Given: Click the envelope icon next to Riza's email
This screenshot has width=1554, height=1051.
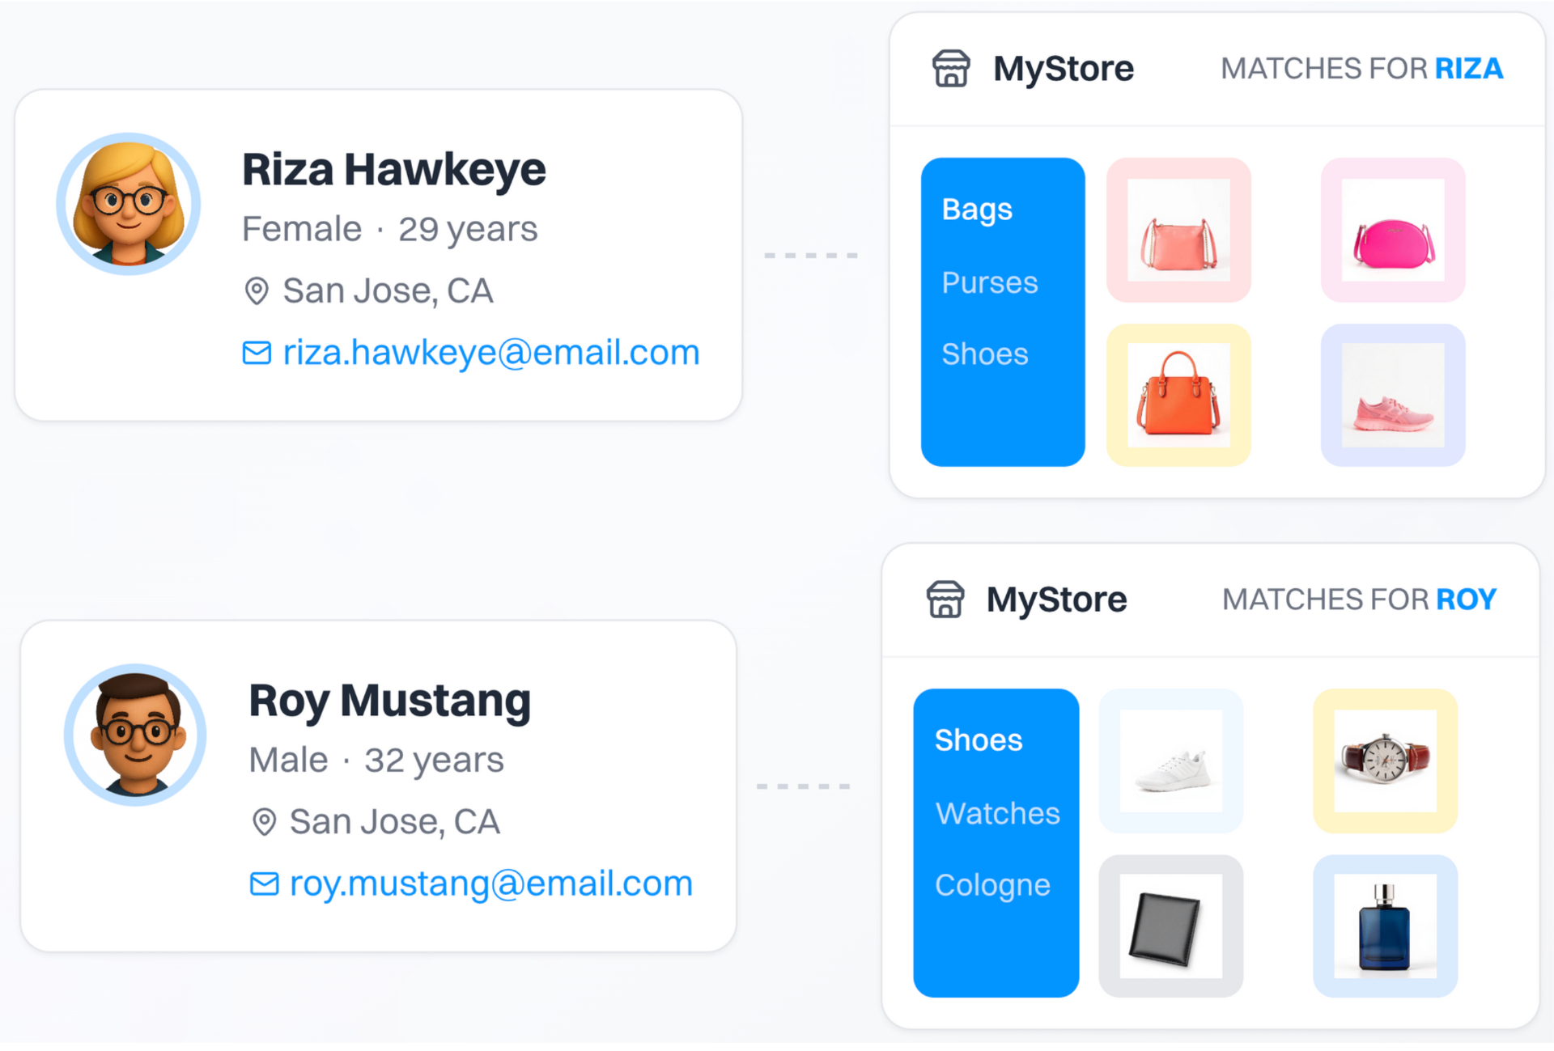Looking at the screenshot, I should coord(257,354).
